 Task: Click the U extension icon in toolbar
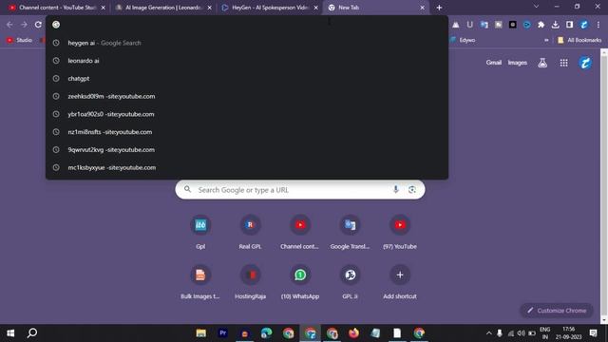470,25
